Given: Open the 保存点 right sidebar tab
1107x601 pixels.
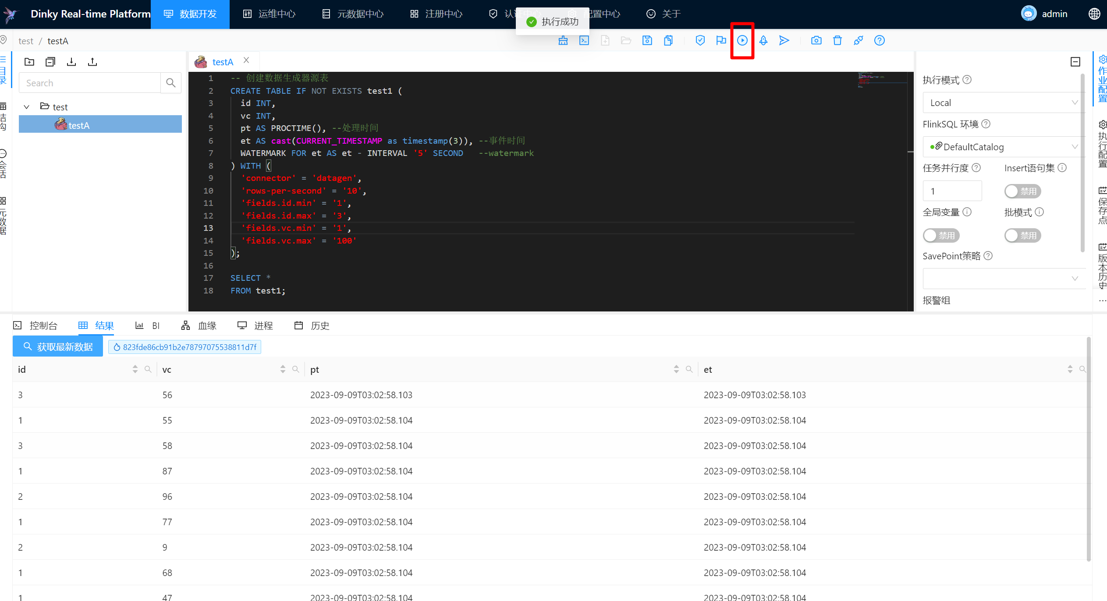Looking at the screenshot, I should pos(1102,205).
